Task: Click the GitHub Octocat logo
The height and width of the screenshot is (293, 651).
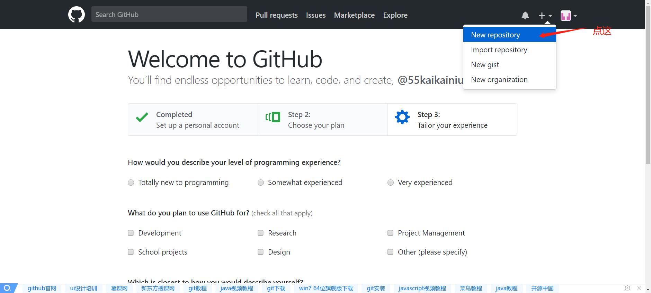Action: click(77, 15)
